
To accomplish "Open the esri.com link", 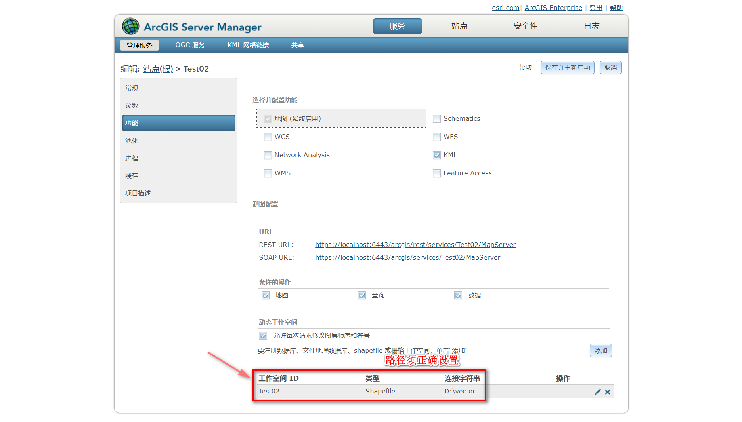I will pyautogui.click(x=506, y=8).
